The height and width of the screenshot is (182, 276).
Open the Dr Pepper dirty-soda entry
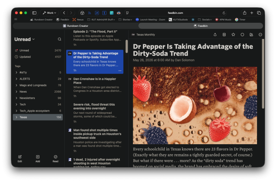pyautogui.click(x=95, y=62)
